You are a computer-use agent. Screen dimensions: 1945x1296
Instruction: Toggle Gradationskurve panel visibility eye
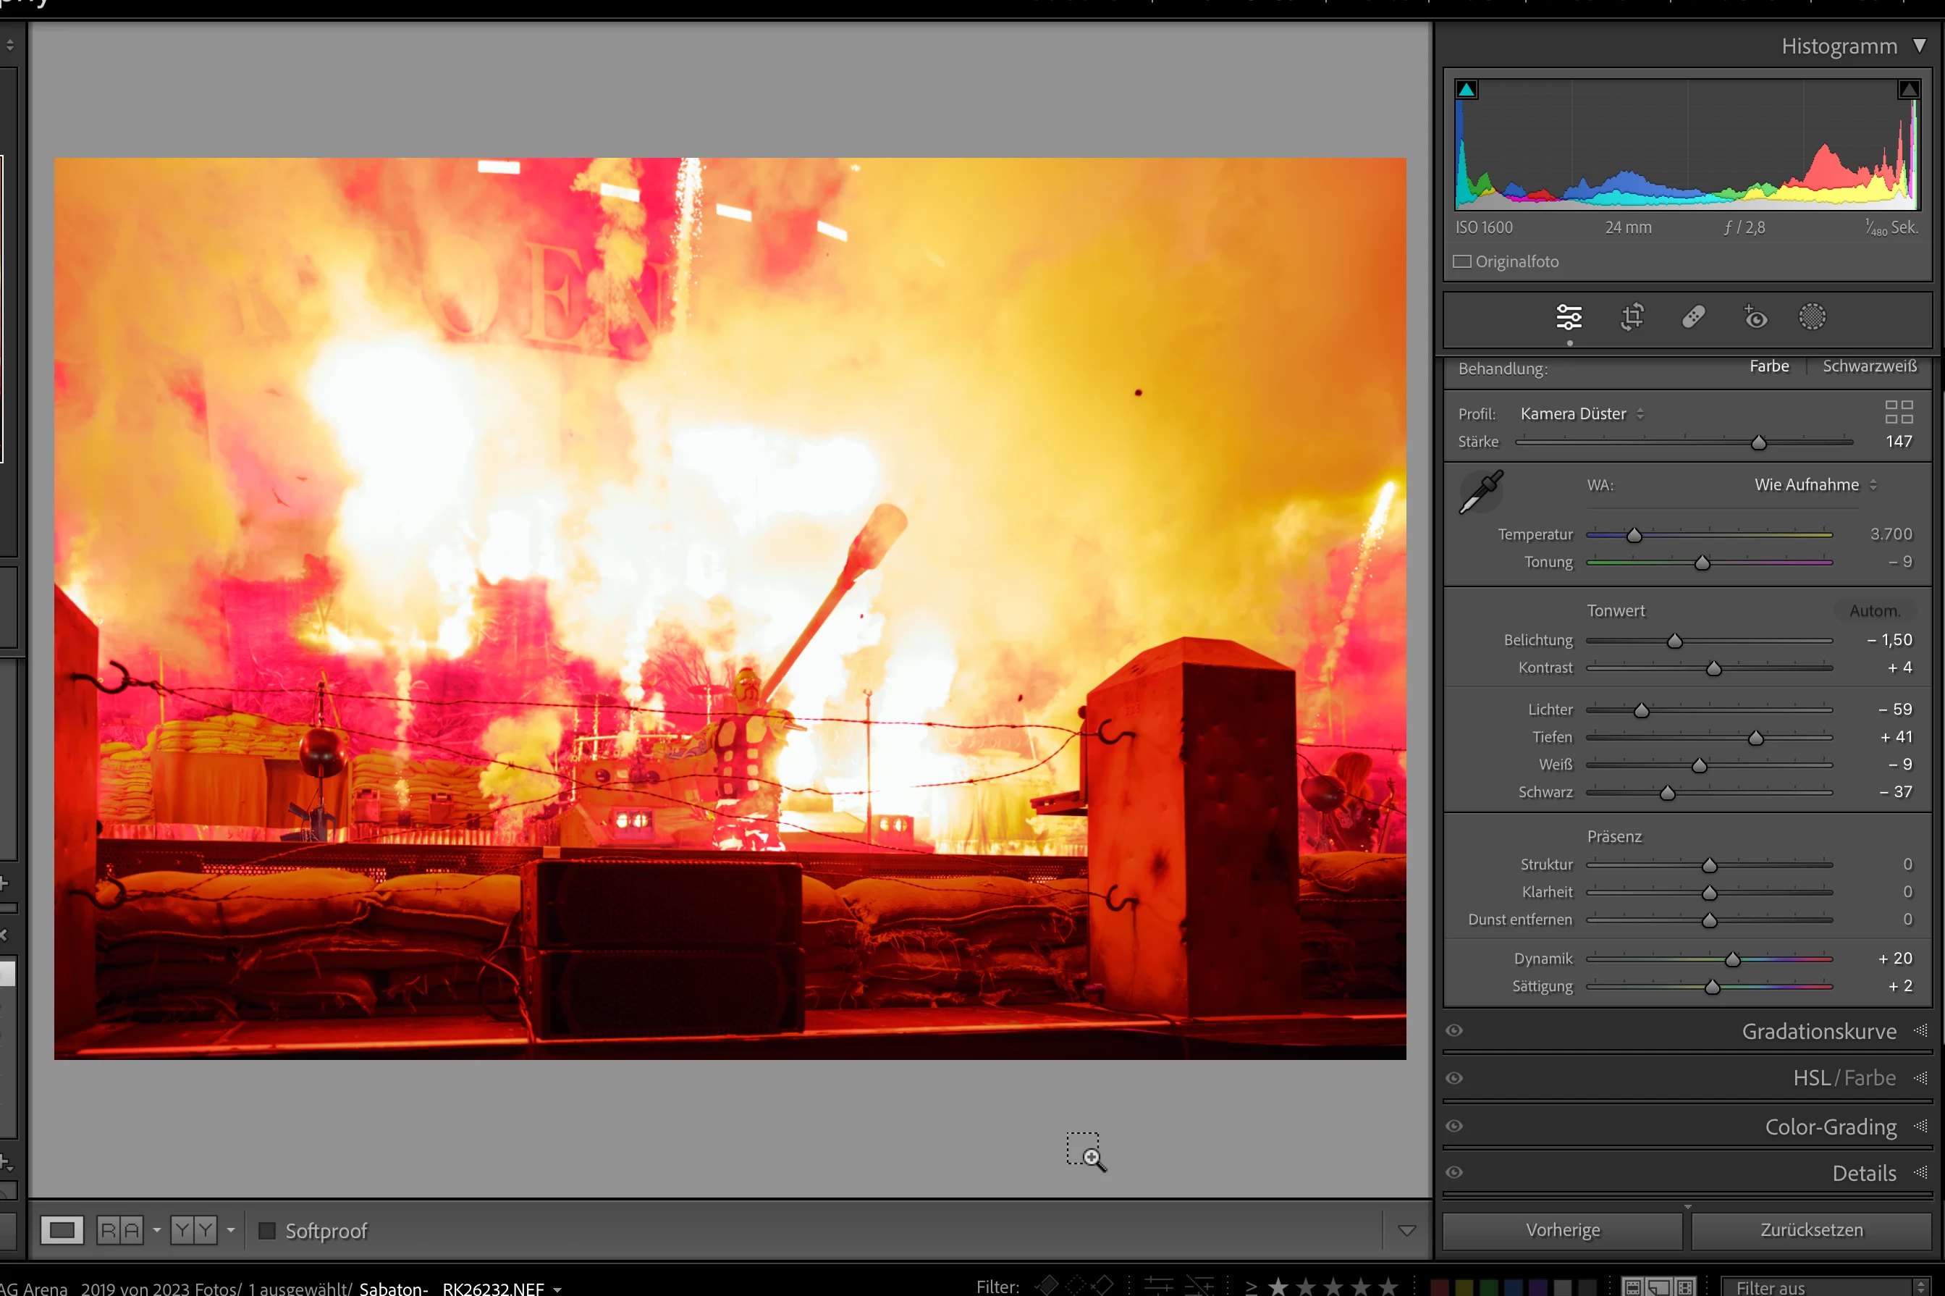tap(1454, 1031)
